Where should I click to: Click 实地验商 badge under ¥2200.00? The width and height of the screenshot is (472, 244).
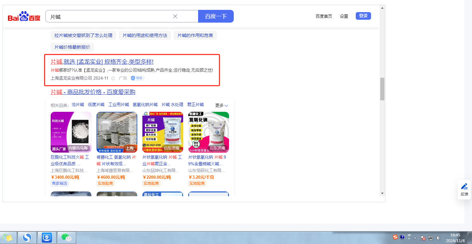[151, 183]
